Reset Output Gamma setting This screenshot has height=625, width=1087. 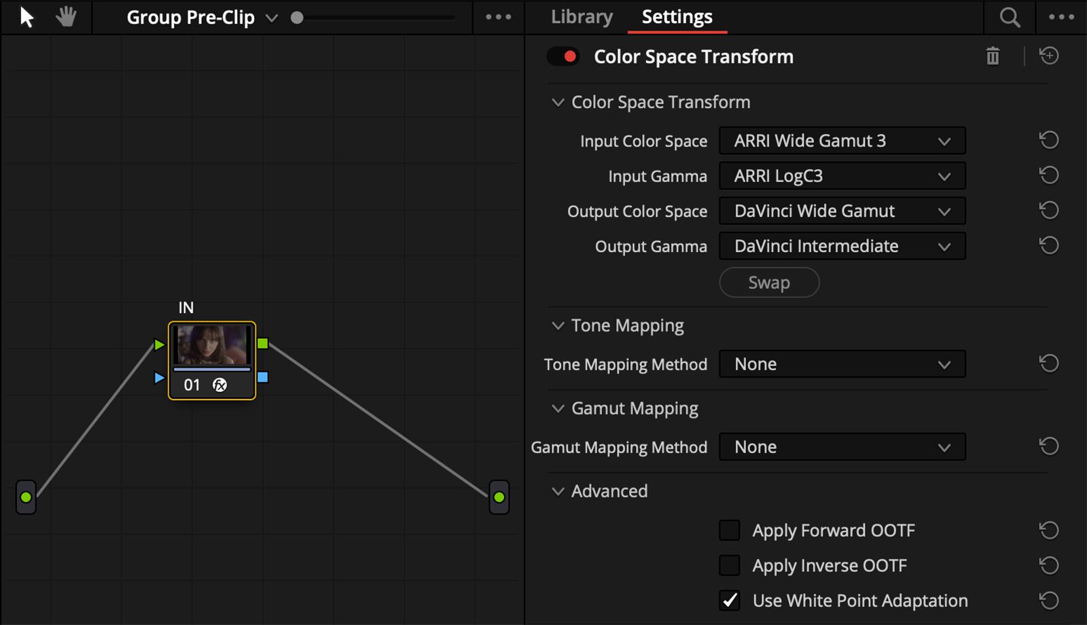coord(1049,246)
